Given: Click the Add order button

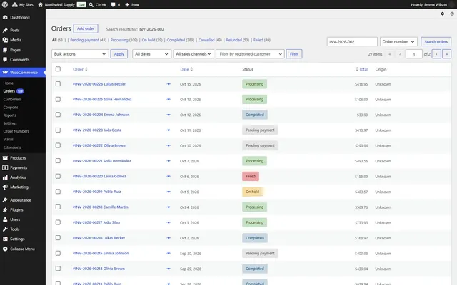Looking at the screenshot, I should pos(86,28).
